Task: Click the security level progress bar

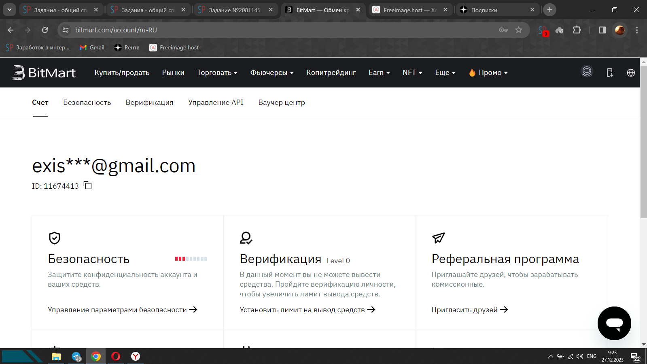Action: point(191,259)
